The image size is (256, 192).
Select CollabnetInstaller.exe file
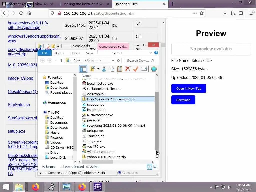click(104, 89)
